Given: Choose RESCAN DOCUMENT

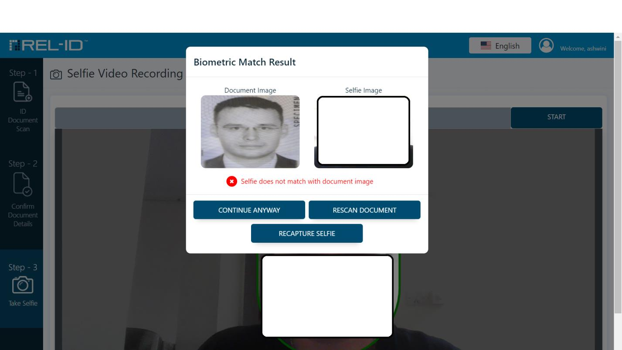Looking at the screenshot, I should [364, 210].
